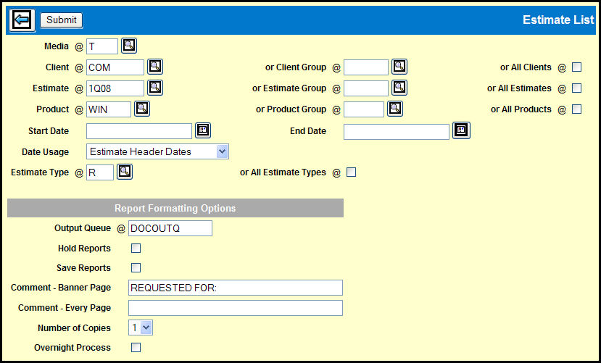Open the Number of Copies dropdown

click(x=141, y=327)
